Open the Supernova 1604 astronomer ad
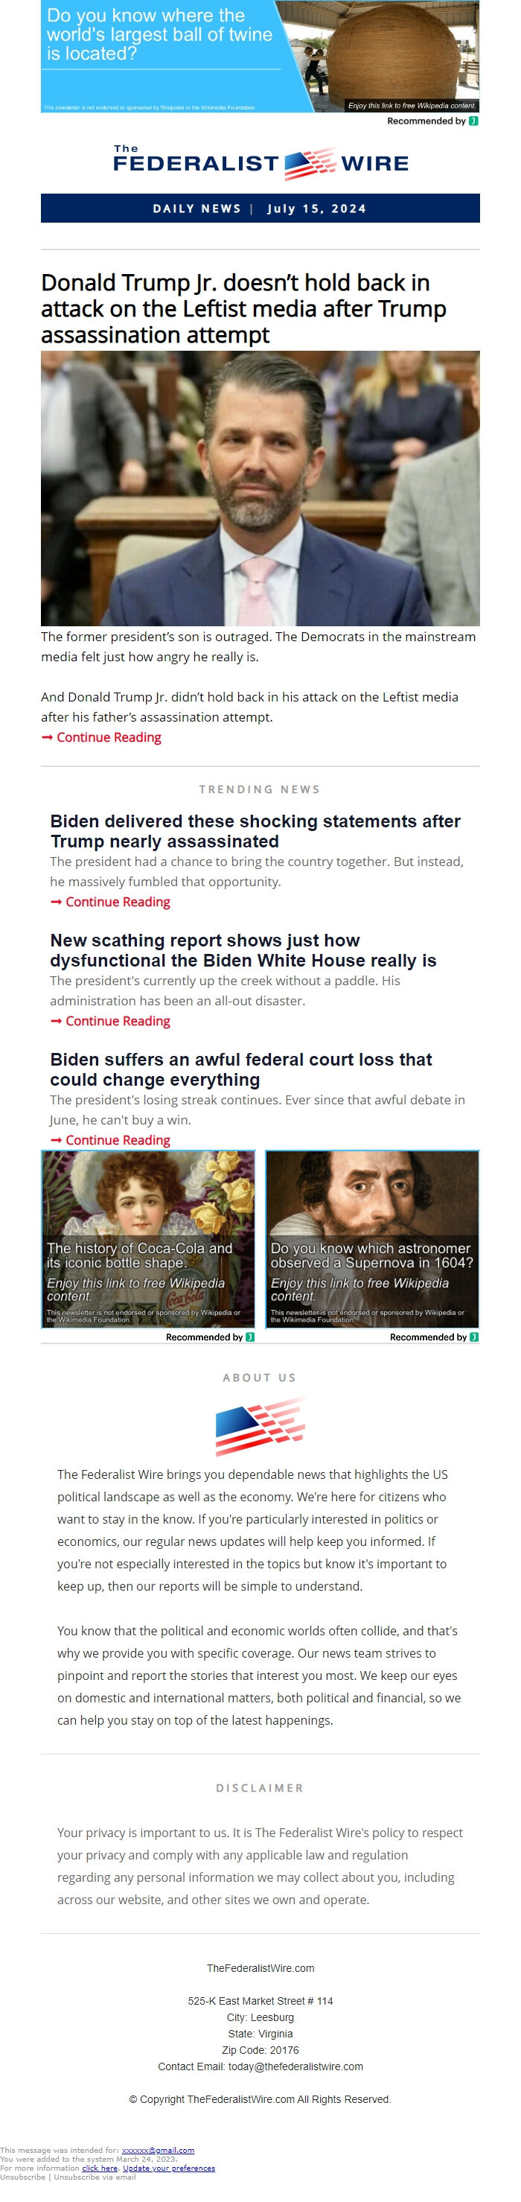This screenshot has width=521, height=2202. click(x=372, y=1239)
